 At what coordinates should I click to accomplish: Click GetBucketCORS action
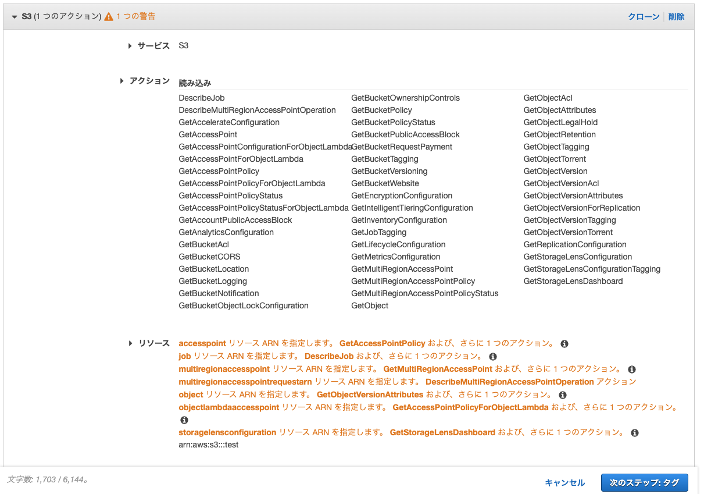pos(209,257)
